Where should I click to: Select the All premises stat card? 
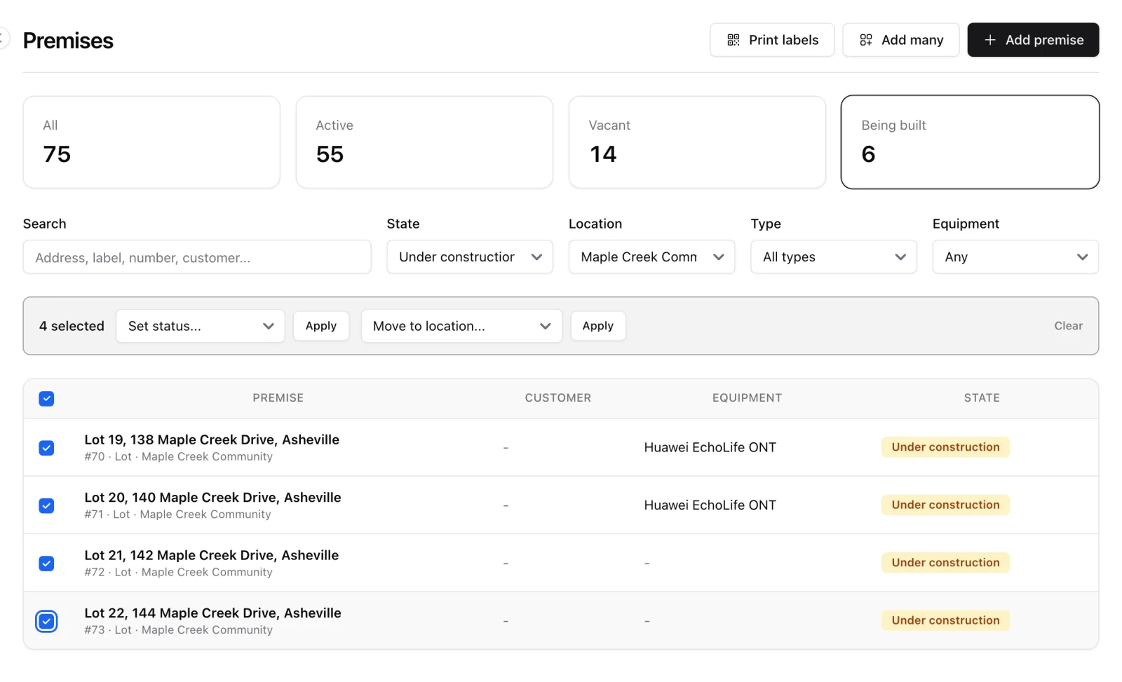151,142
